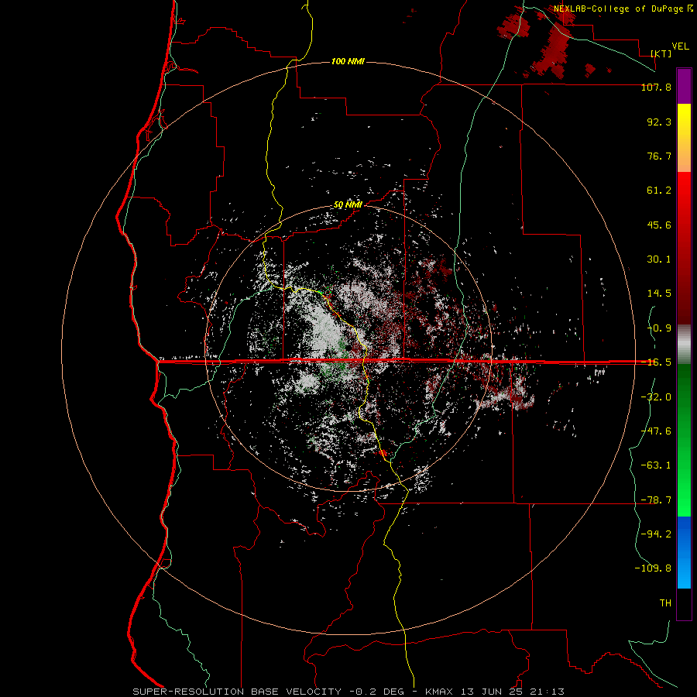This screenshot has width=697, height=697.
Task: Click the 50 NMI range ring label
Action: (x=348, y=205)
